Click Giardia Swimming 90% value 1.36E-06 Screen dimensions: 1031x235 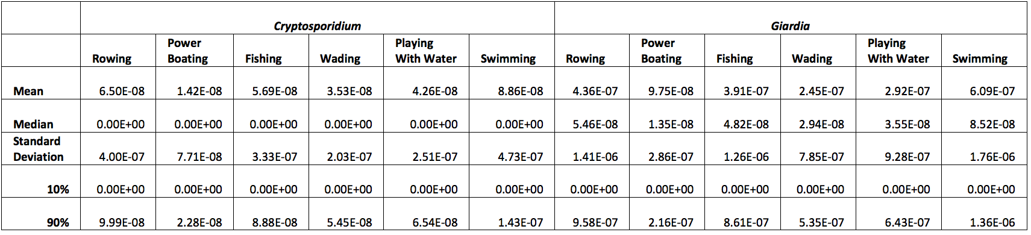click(992, 222)
